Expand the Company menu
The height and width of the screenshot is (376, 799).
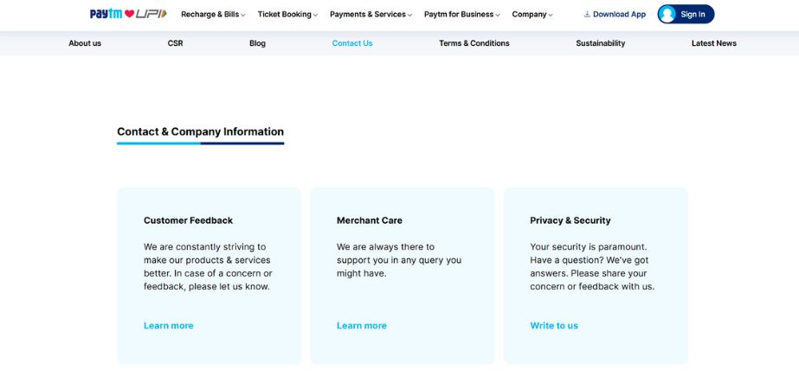click(x=532, y=15)
